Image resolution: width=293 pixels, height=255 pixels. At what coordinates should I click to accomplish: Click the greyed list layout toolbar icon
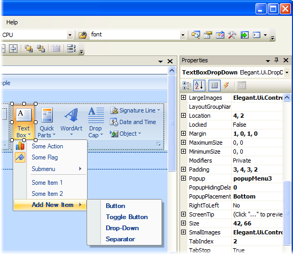[56, 49]
